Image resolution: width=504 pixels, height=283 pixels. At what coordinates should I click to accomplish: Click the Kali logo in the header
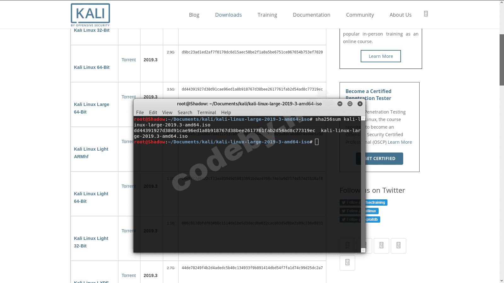[90, 14]
